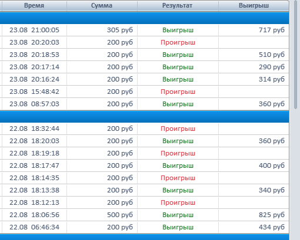Click Проигрыш in the 18:32:44 row
This screenshot has width=300, height=240.
click(178, 129)
